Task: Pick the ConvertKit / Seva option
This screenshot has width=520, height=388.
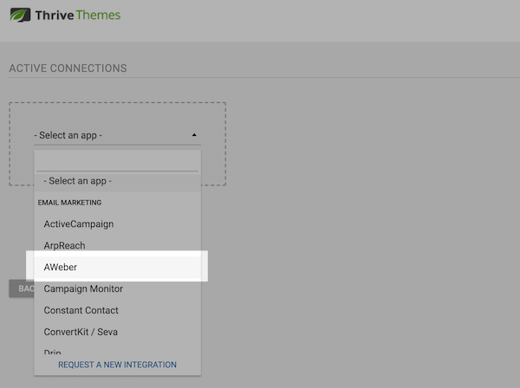Action: (x=81, y=333)
